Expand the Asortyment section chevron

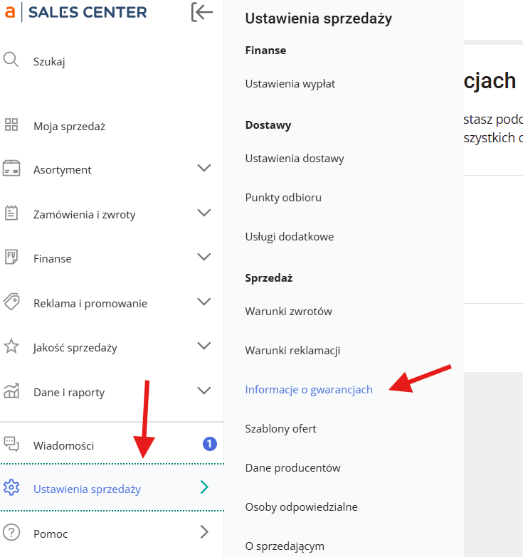[x=204, y=168]
